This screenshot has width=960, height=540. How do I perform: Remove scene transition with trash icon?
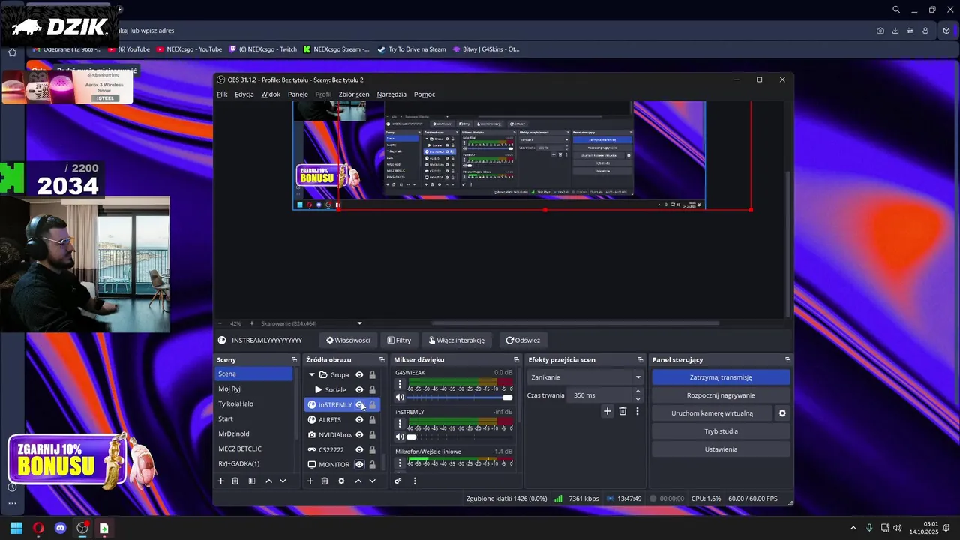click(622, 411)
